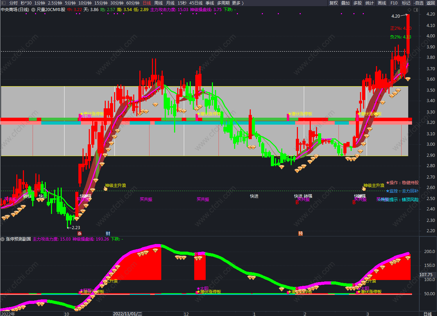Select the 60分钟 time period
The height and width of the screenshot is (316, 437).
pos(132,3)
